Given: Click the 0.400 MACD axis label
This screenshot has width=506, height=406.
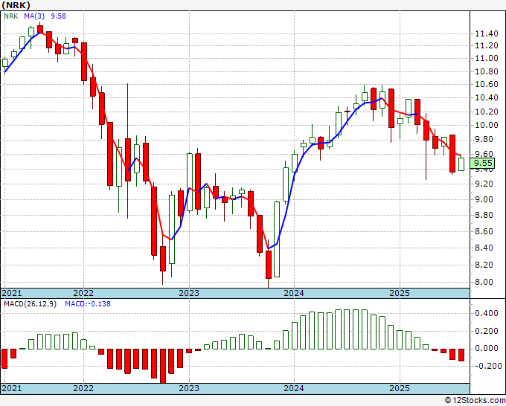Looking at the screenshot, I should pyautogui.click(x=487, y=314).
